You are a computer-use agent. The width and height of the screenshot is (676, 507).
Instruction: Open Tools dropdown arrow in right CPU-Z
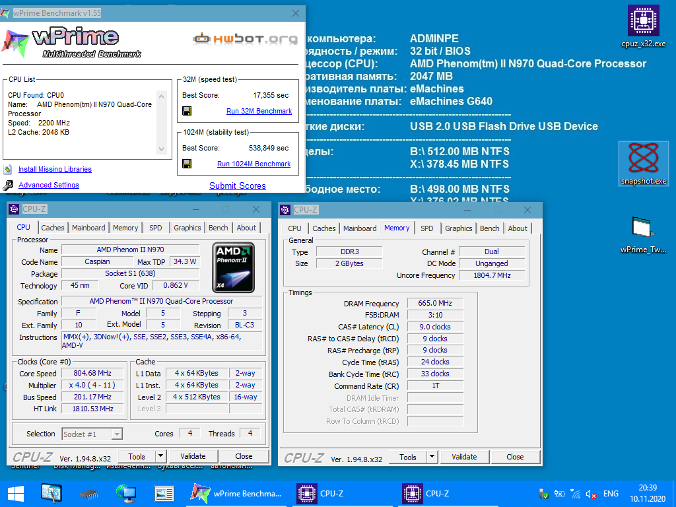click(x=432, y=457)
